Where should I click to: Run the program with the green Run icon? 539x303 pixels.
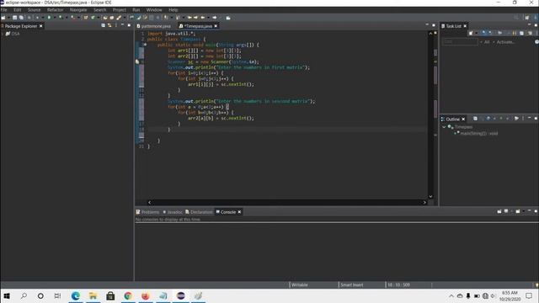(49, 18)
